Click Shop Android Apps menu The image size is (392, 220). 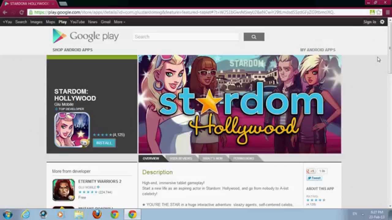[x=73, y=50]
